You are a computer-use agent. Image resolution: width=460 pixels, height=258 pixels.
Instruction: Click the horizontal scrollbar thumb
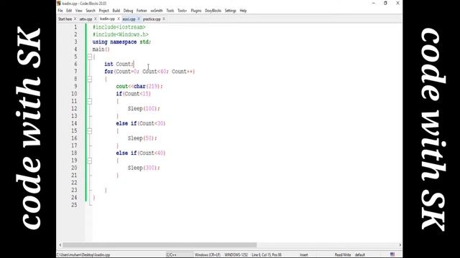tap(160, 245)
